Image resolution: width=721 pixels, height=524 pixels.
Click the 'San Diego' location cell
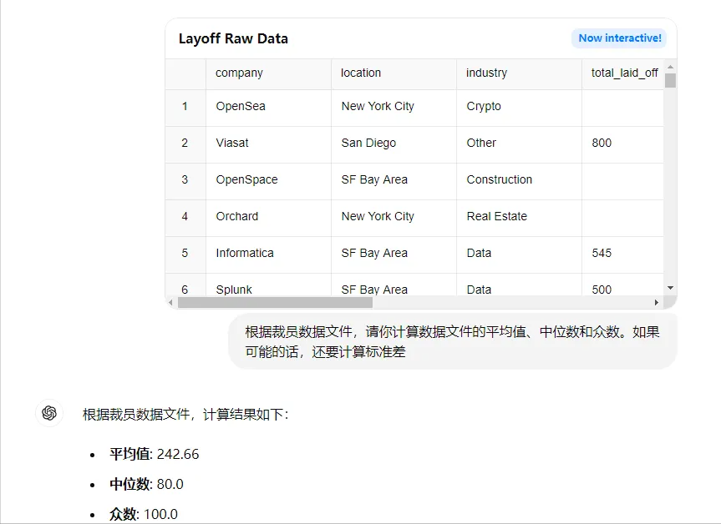coord(394,144)
